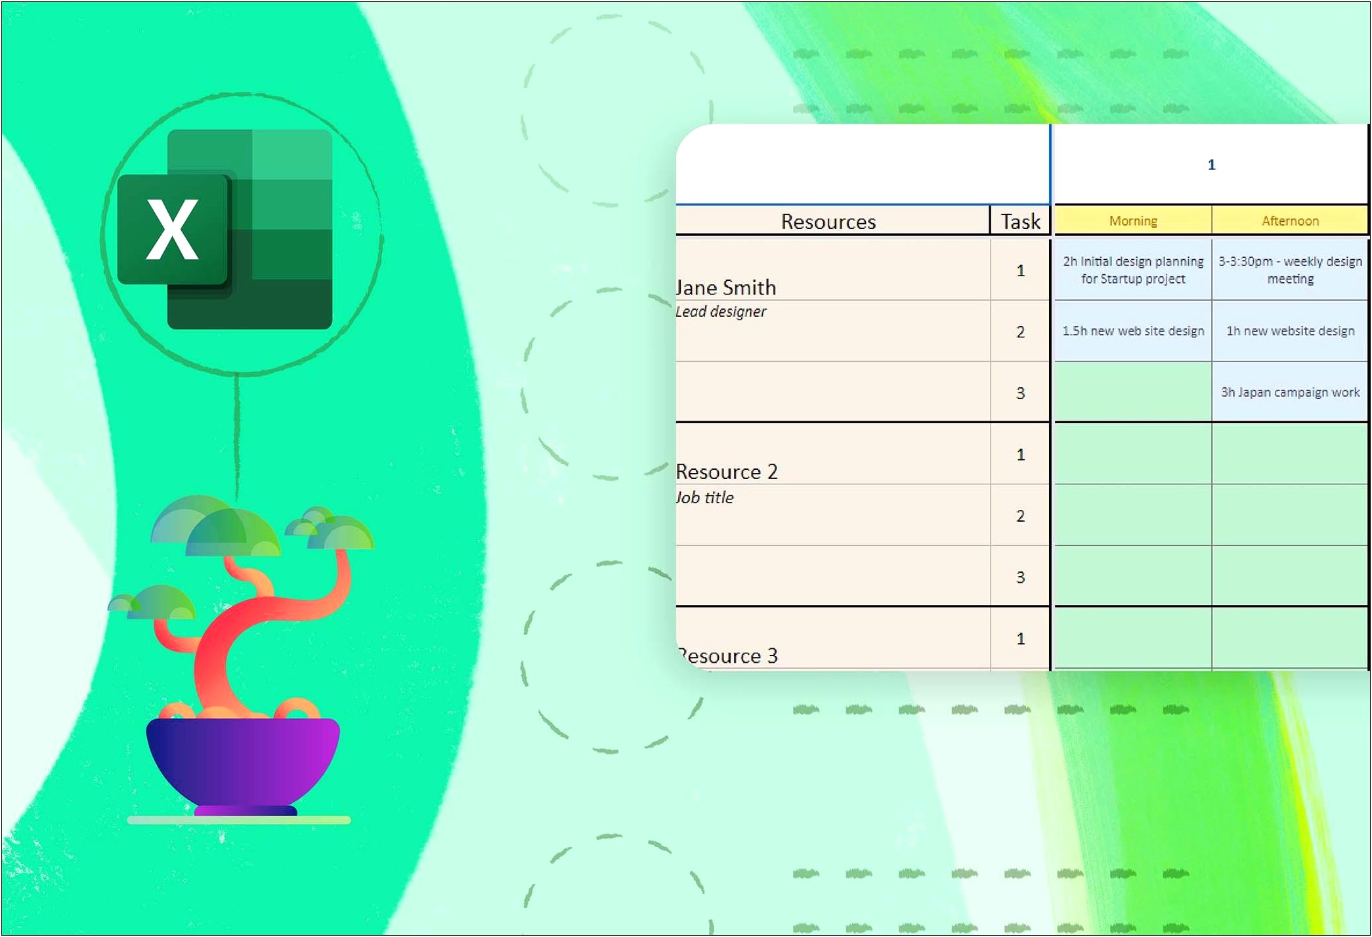
Task: Select Resource 2 task 1 Morning cell
Action: (1133, 454)
